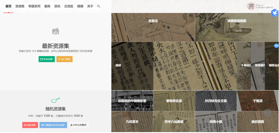
Task: Expand the 服务 navigation menu
Action: tap(47, 6)
